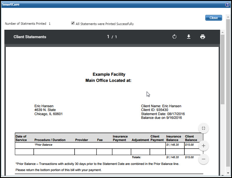This screenshot has height=178, width=232.
Task: Click the Client ID 935430 text
Action: 154,110
